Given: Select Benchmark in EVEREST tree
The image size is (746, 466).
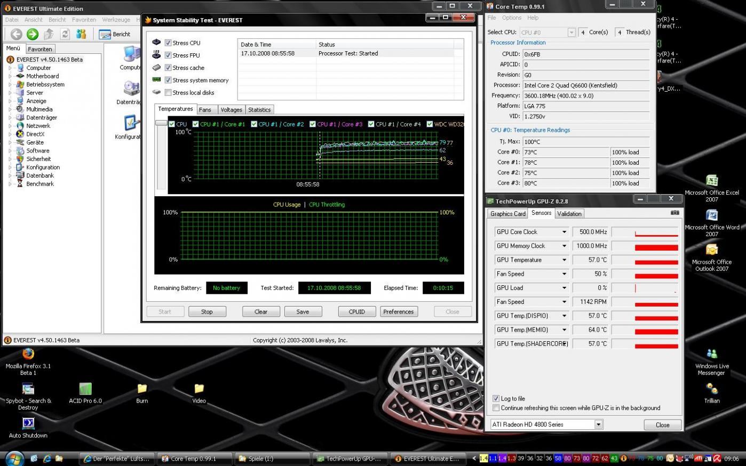Looking at the screenshot, I should point(40,184).
